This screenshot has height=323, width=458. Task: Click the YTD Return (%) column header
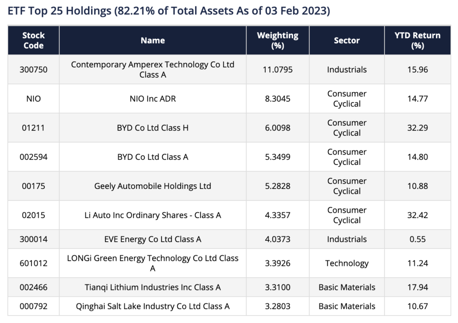pos(417,40)
